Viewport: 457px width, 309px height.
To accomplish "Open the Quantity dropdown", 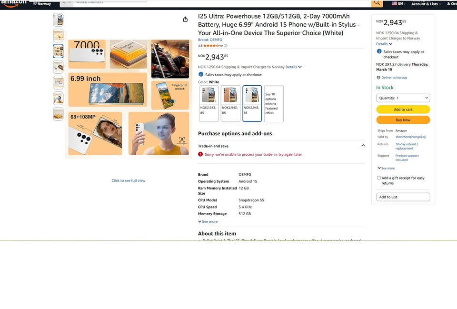I will click(x=403, y=98).
